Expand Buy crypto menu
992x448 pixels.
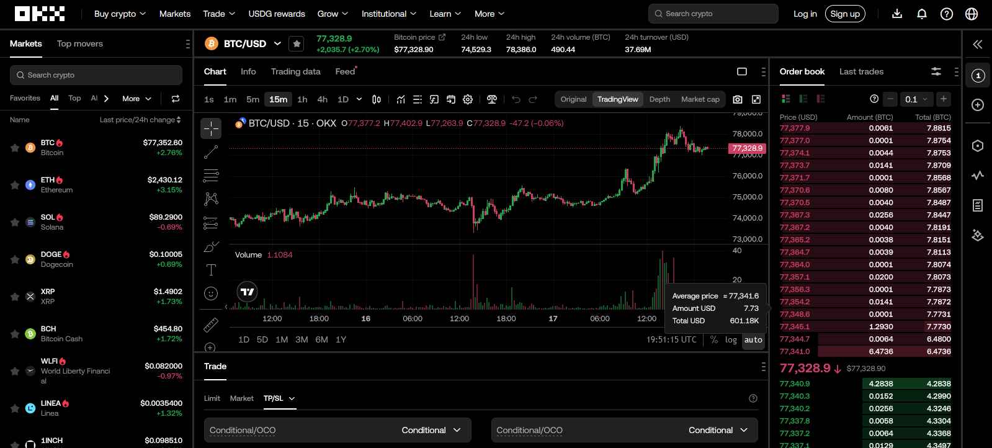coord(120,14)
